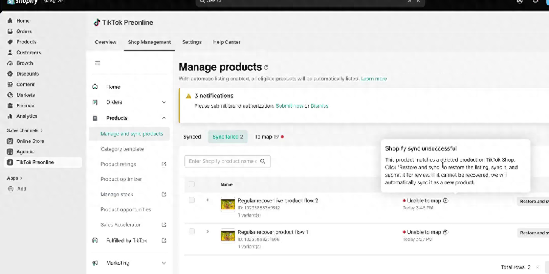Open Discounts in Shopify left navigation
The image size is (549, 274).
coord(27,74)
